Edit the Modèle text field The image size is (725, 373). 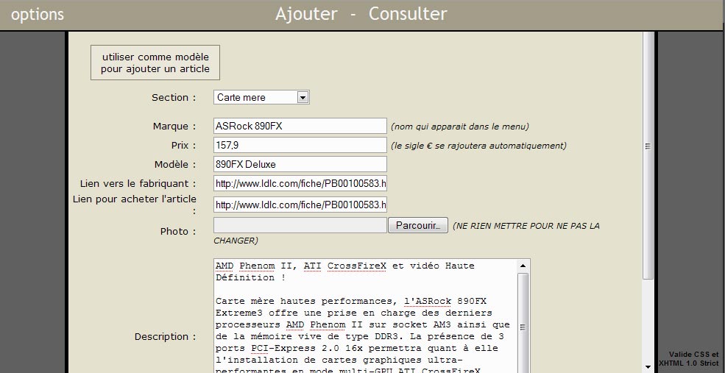click(x=300, y=164)
